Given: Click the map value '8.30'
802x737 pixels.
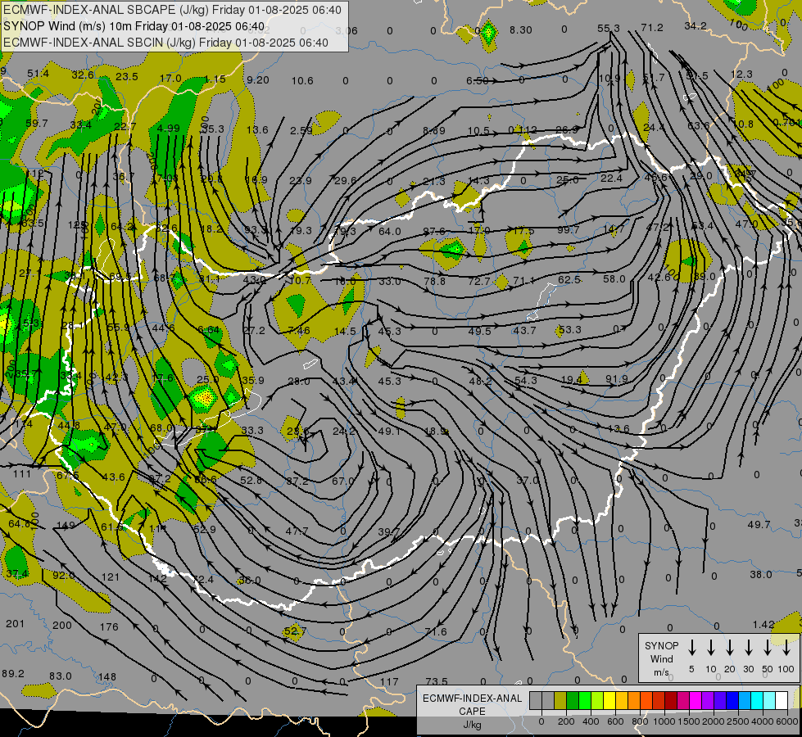Looking at the screenshot, I should tap(521, 30).
